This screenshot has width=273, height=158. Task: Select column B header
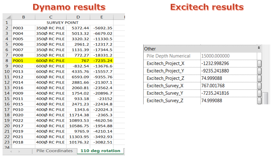click(x=23, y=17)
